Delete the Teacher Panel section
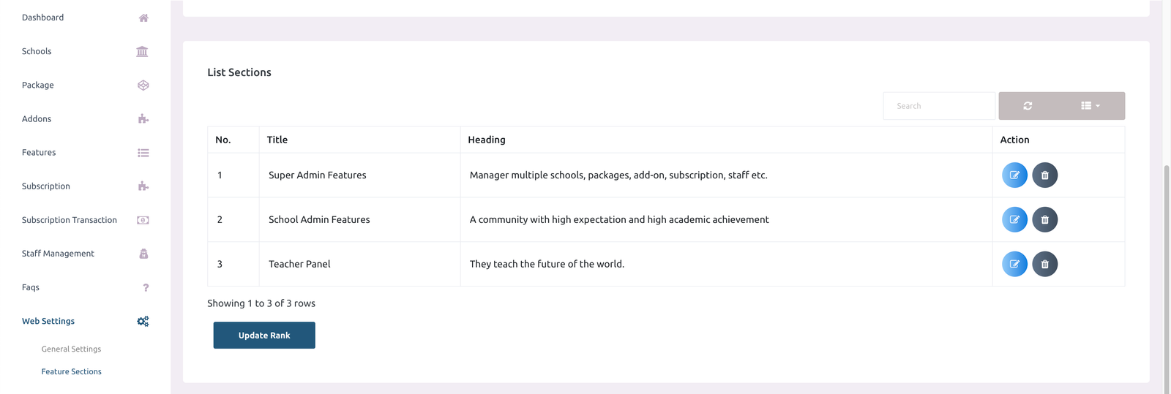This screenshot has width=1171, height=394. pyautogui.click(x=1044, y=264)
